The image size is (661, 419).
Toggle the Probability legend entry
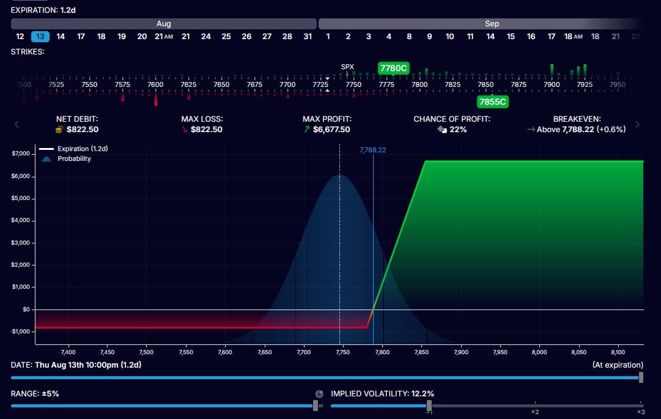(66, 159)
